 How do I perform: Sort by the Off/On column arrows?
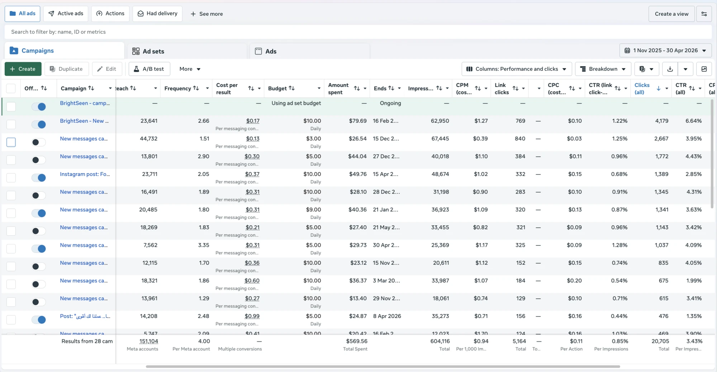click(x=44, y=88)
